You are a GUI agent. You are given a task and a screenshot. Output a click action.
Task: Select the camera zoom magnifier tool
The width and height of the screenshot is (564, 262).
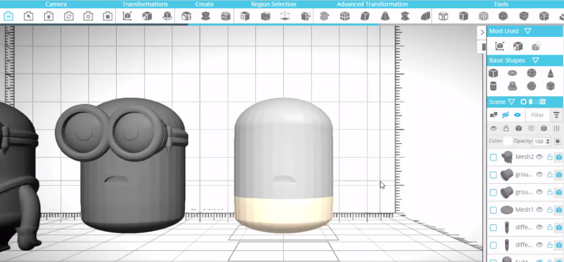(28, 16)
